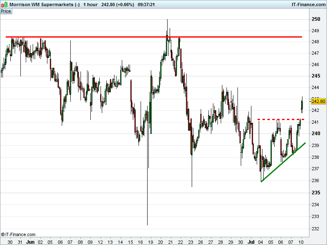
Task: Click the IT-Finance.com link at top right
Action: click(x=309, y=4)
